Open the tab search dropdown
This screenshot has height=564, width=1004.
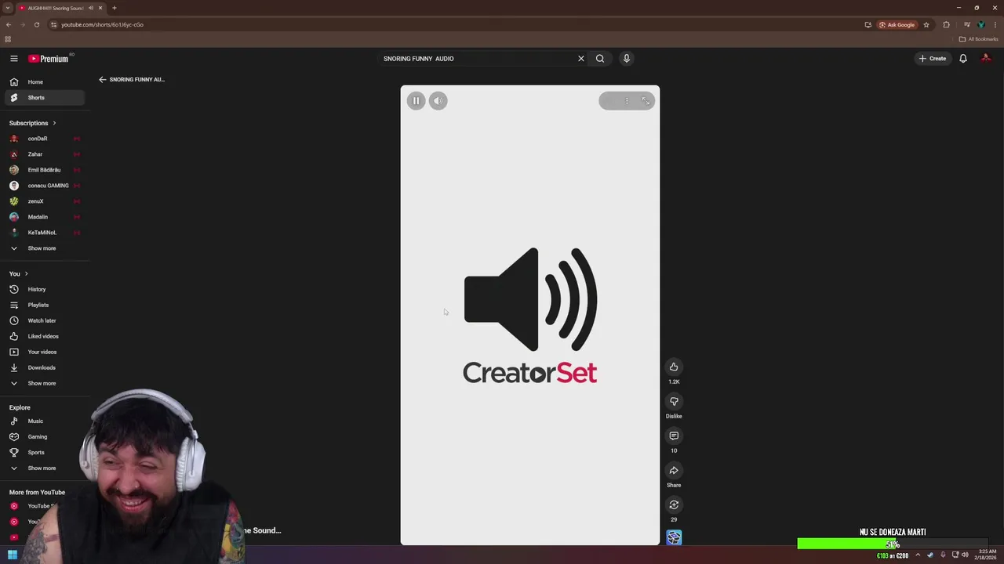[x=7, y=8]
